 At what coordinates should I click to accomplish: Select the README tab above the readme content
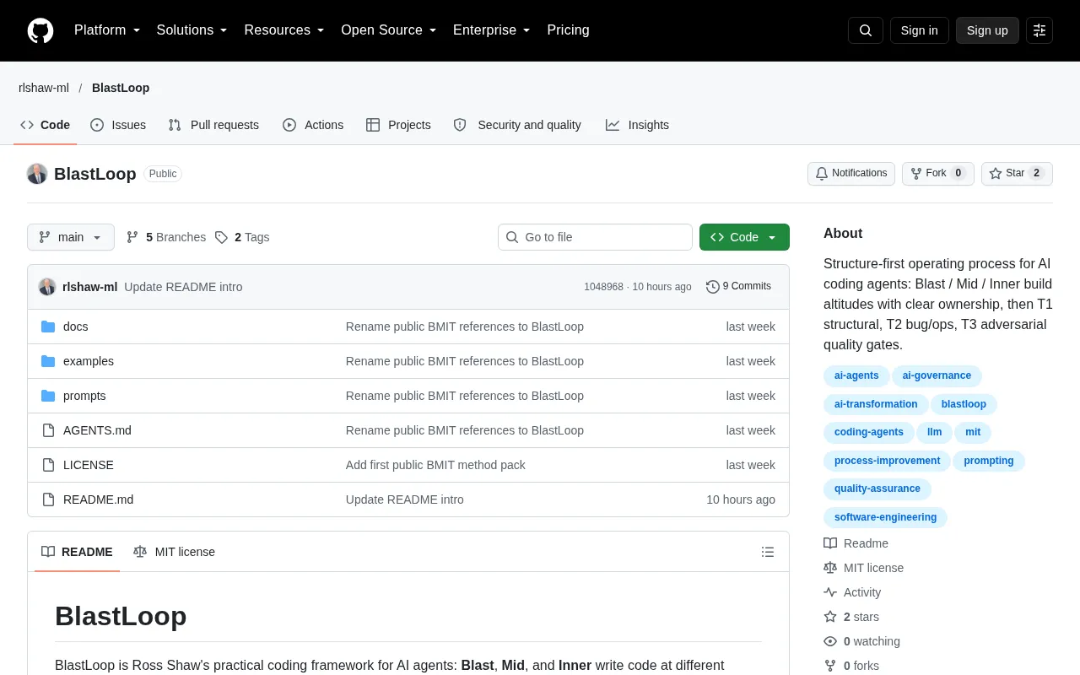click(77, 552)
